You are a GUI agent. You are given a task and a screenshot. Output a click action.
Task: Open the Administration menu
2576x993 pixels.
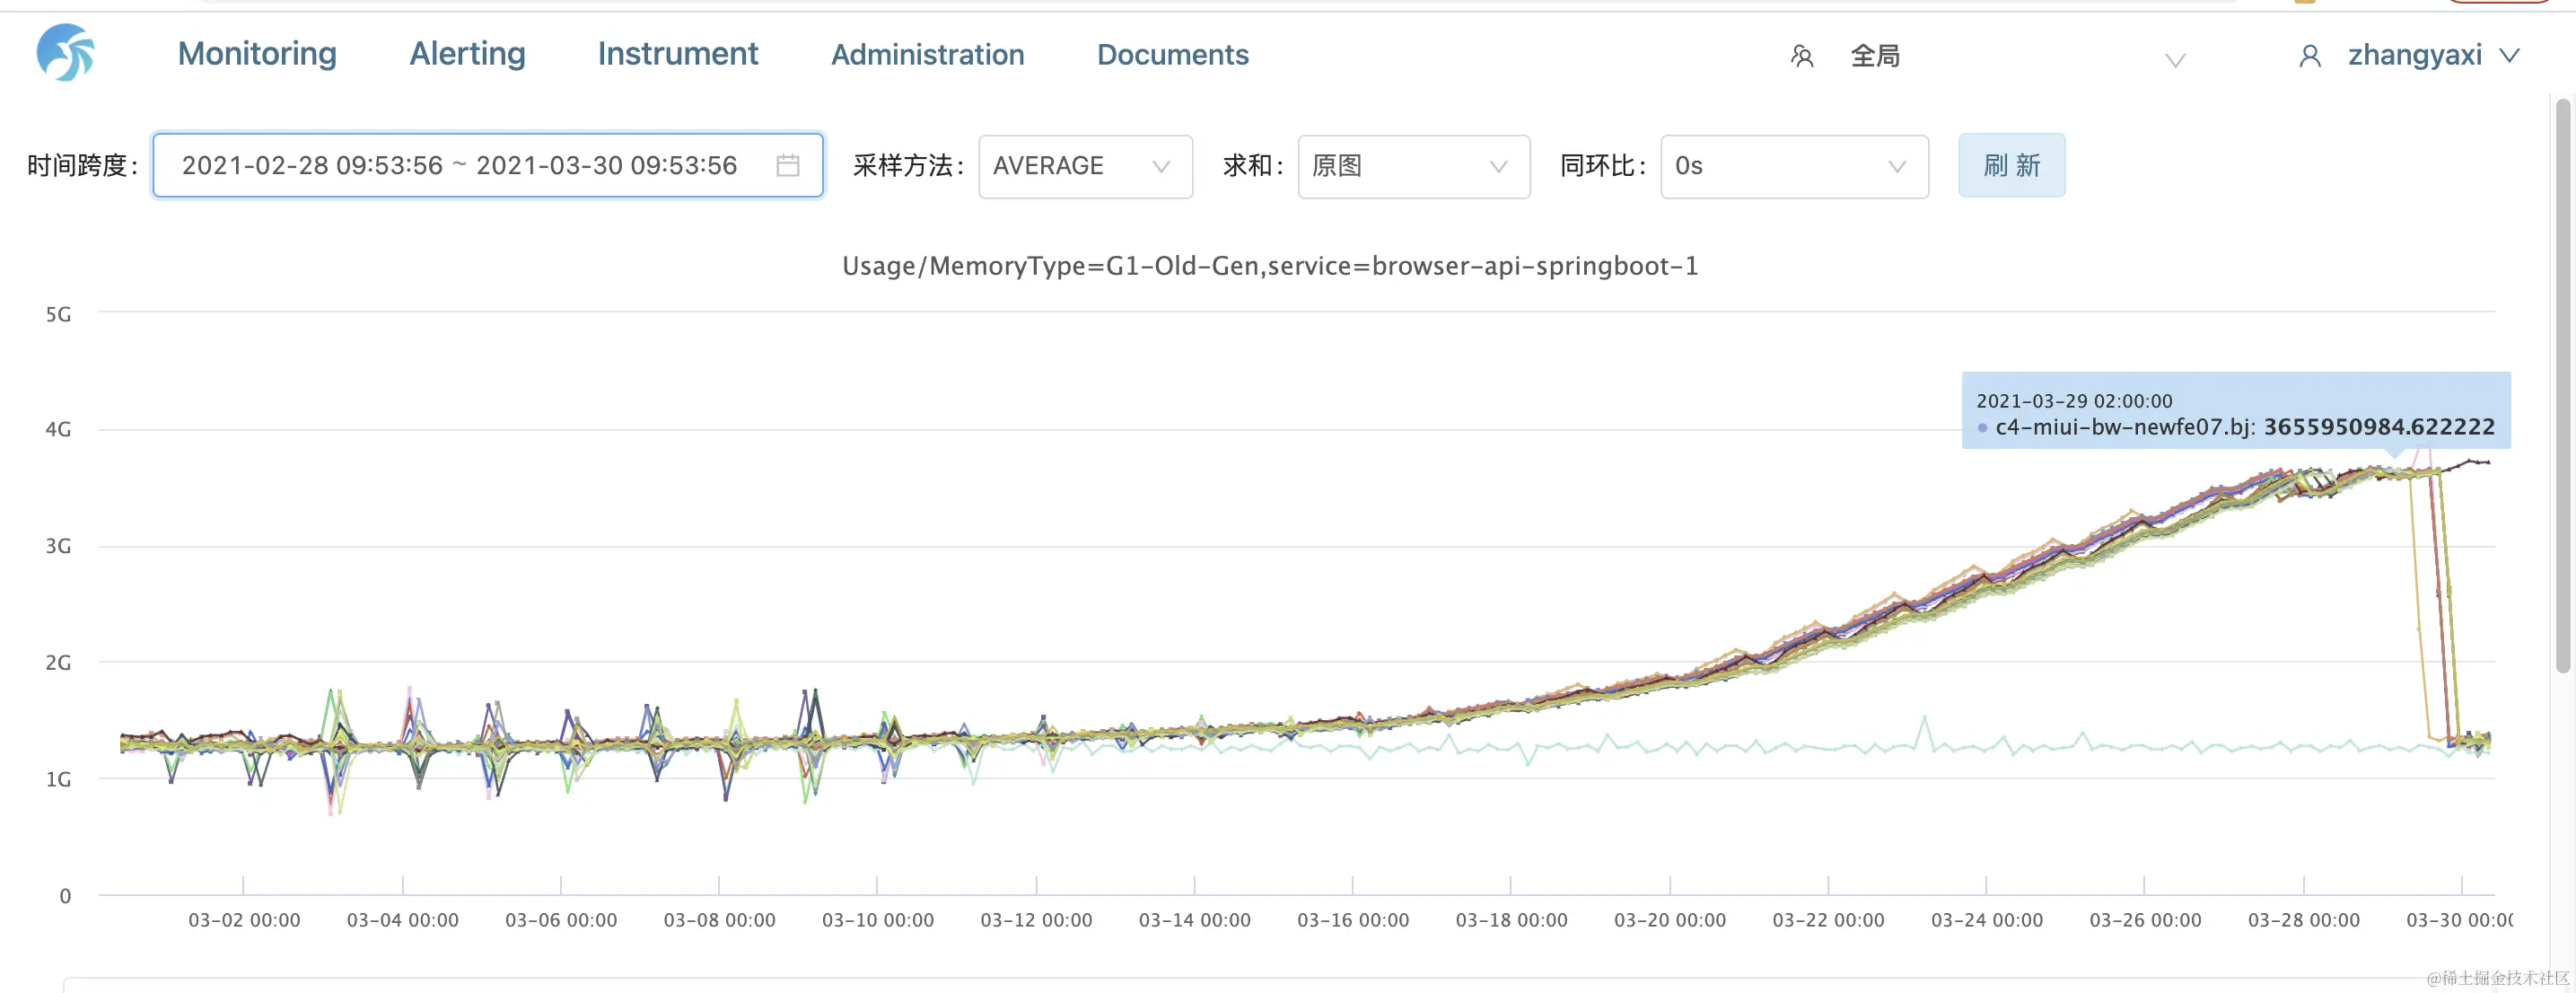[x=927, y=55]
